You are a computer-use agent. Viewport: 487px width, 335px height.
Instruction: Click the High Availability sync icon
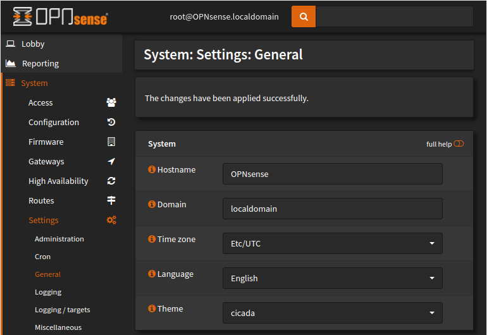tap(111, 181)
